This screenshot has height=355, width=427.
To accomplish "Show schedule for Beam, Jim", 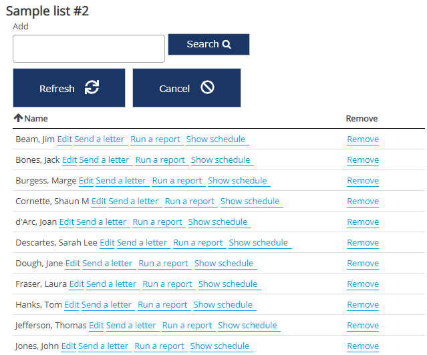I will (216, 139).
